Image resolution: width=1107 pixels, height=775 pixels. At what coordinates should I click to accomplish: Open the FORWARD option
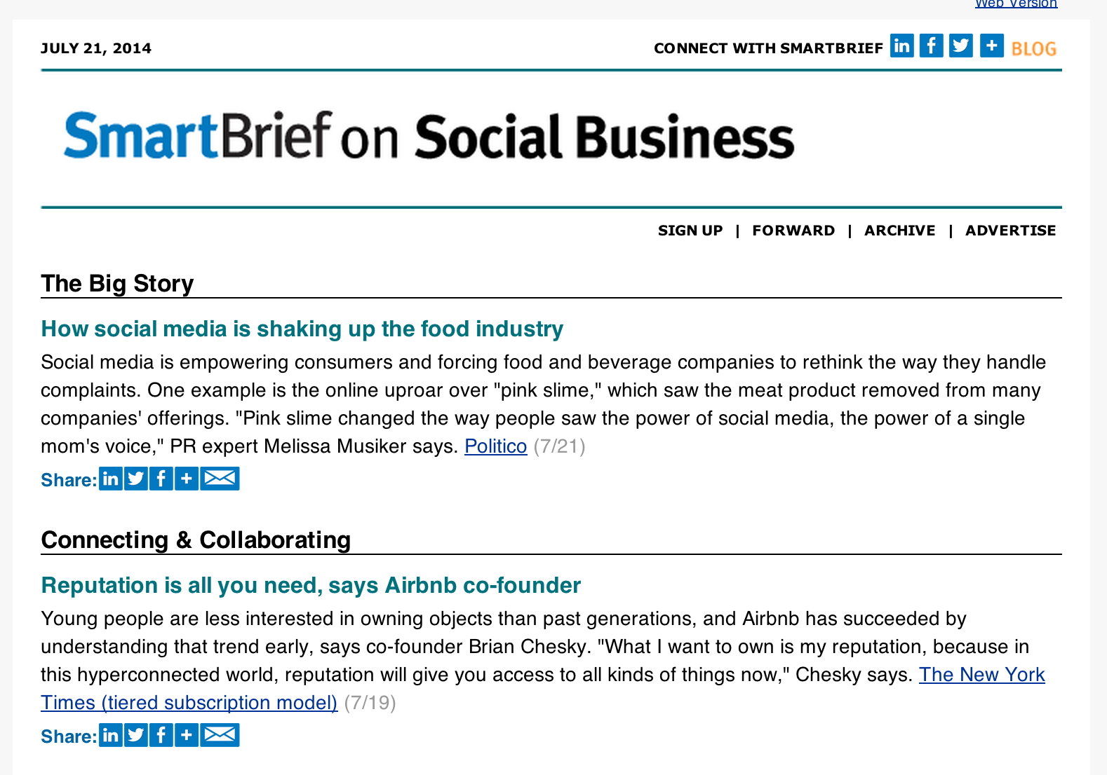tap(793, 230)
